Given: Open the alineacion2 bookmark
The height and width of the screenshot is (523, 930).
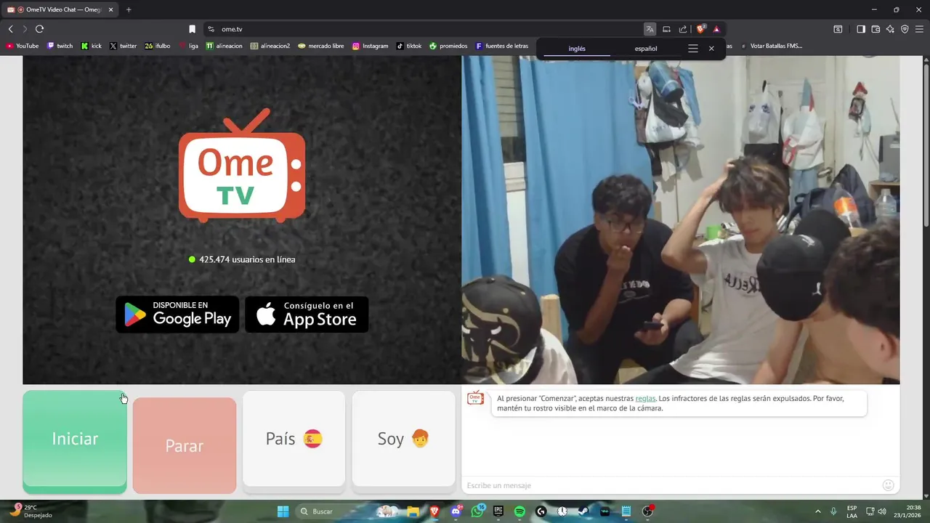Looking at the screenshot, I should 270,46.
